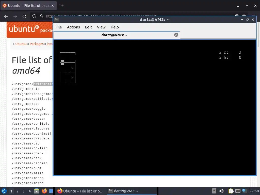Click the /usr/games/morse entry
The image size is (260, 195).
27,183
